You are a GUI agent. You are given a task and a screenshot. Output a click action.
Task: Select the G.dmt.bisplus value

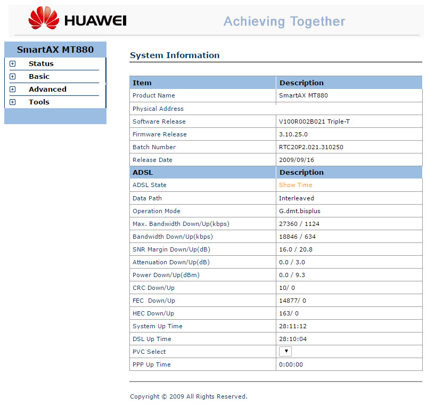pyautogui.click(x=300, y=211)
